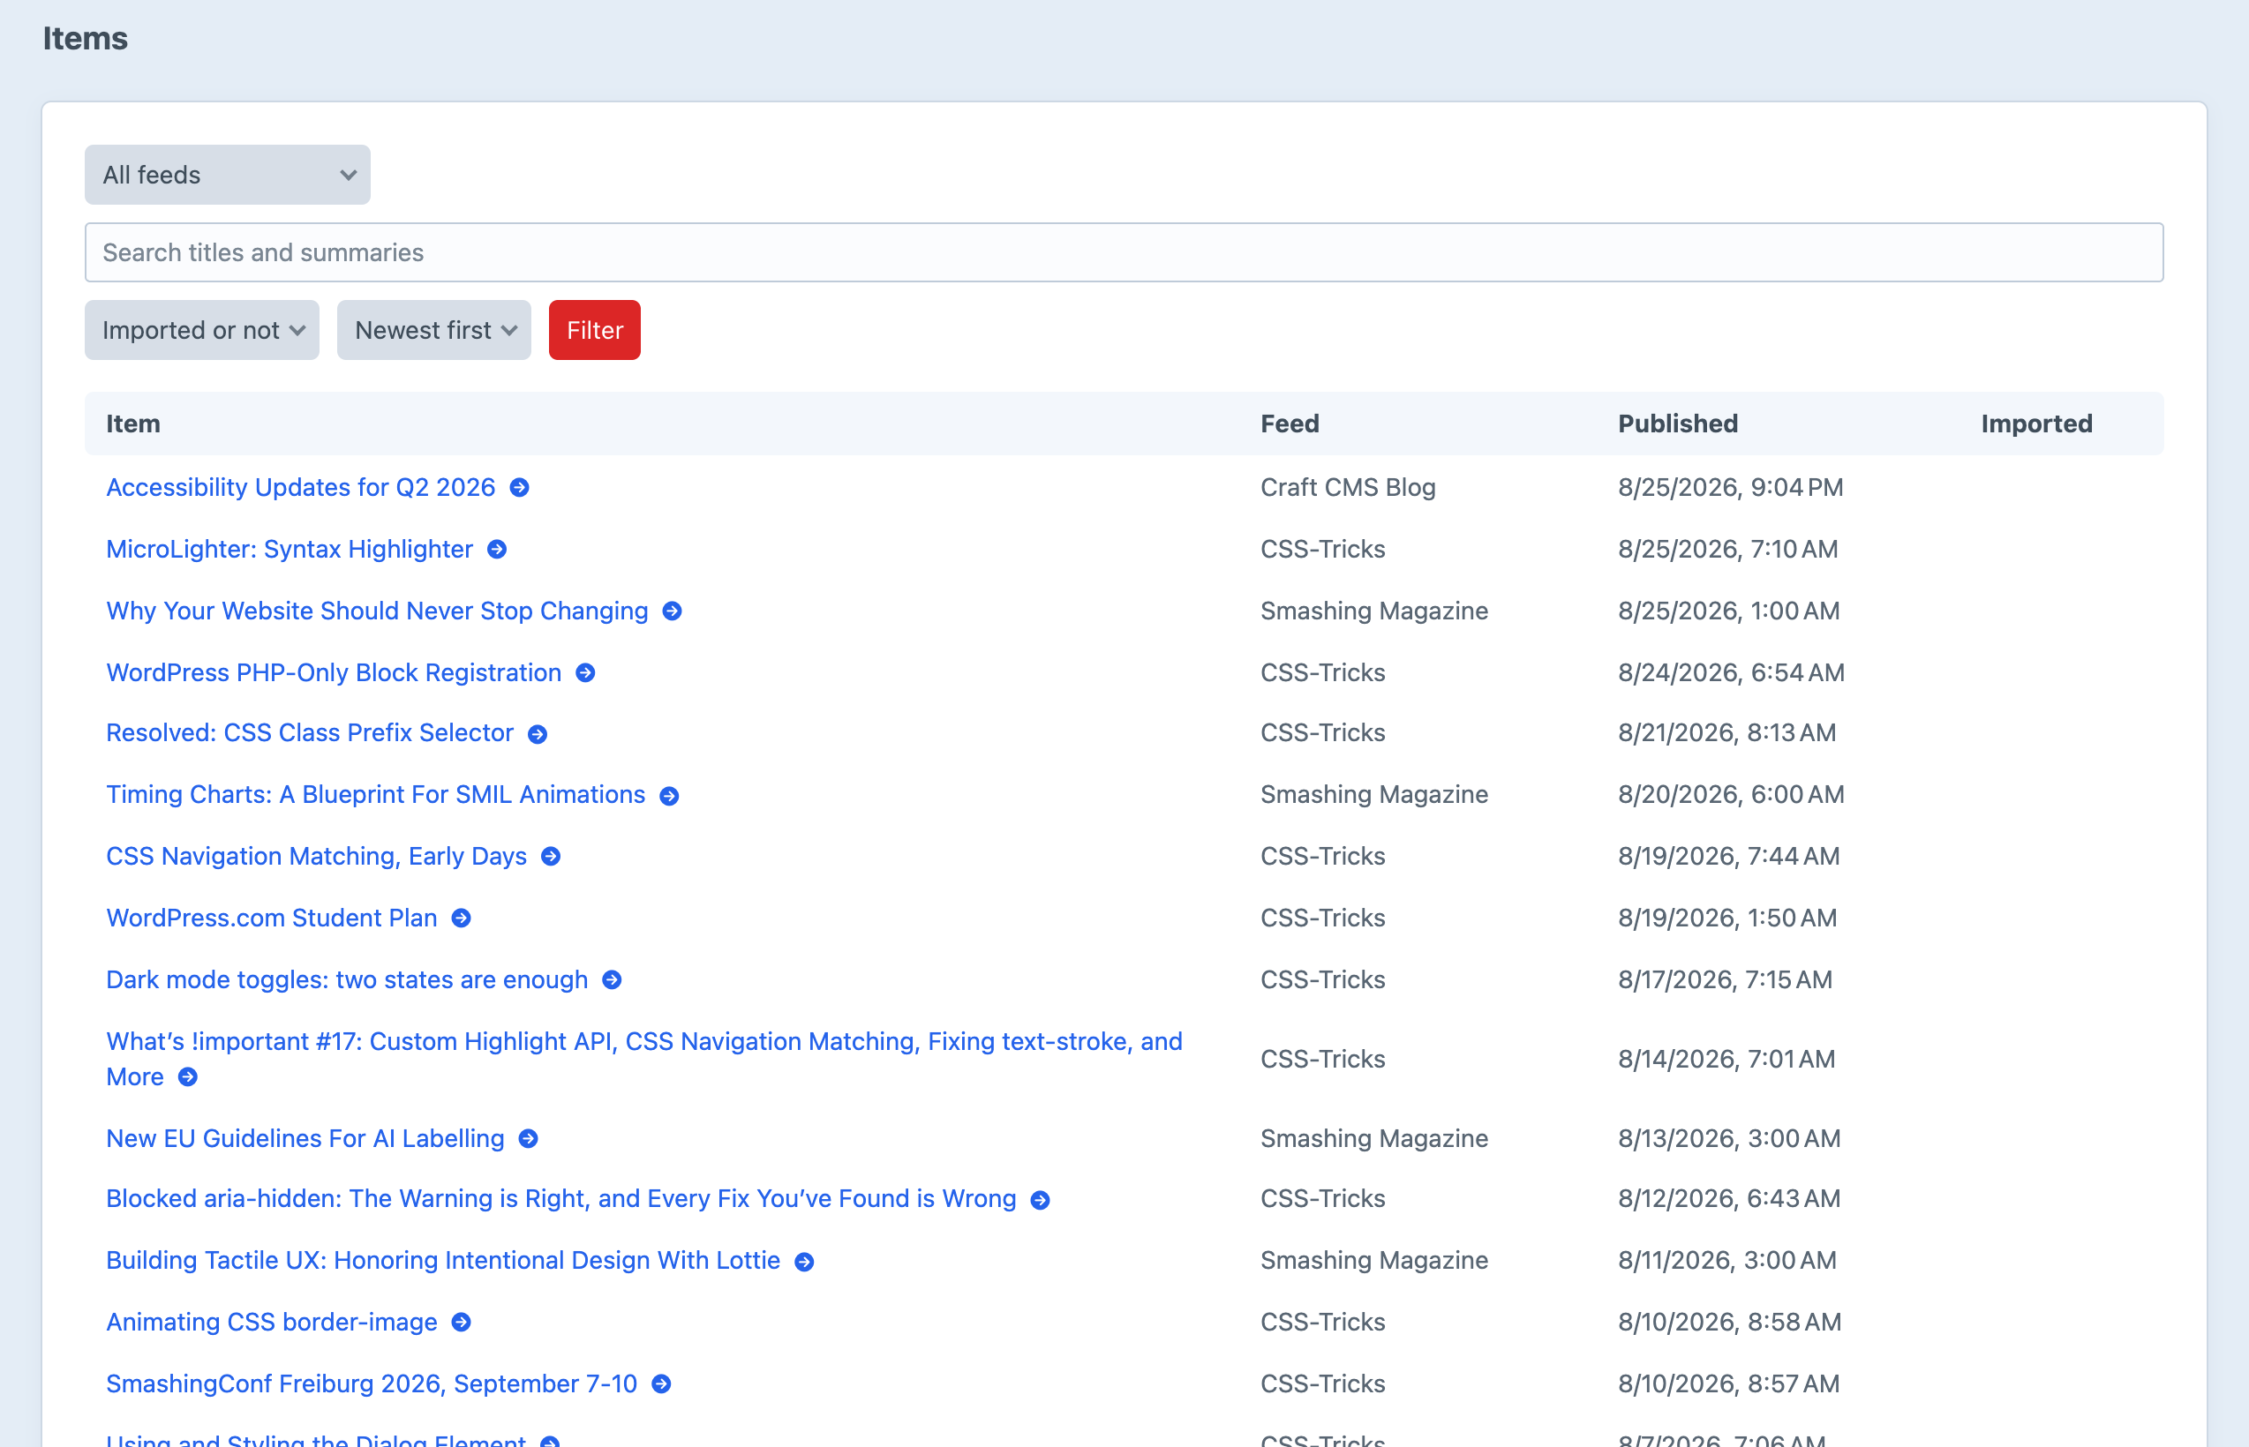Click the 8/14/2026, 7:01 AM date

(x=1727, y=1060)
